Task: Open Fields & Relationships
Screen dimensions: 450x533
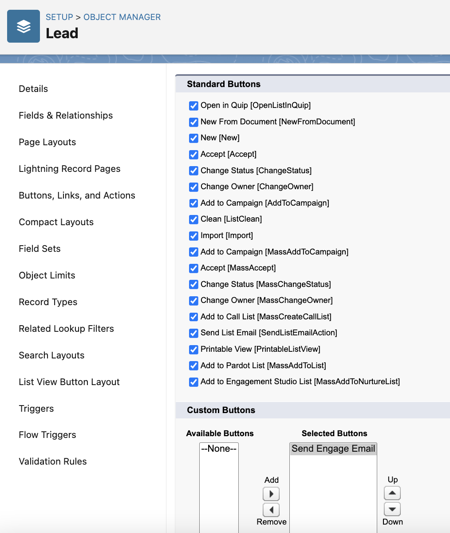Action: [66, 115]
